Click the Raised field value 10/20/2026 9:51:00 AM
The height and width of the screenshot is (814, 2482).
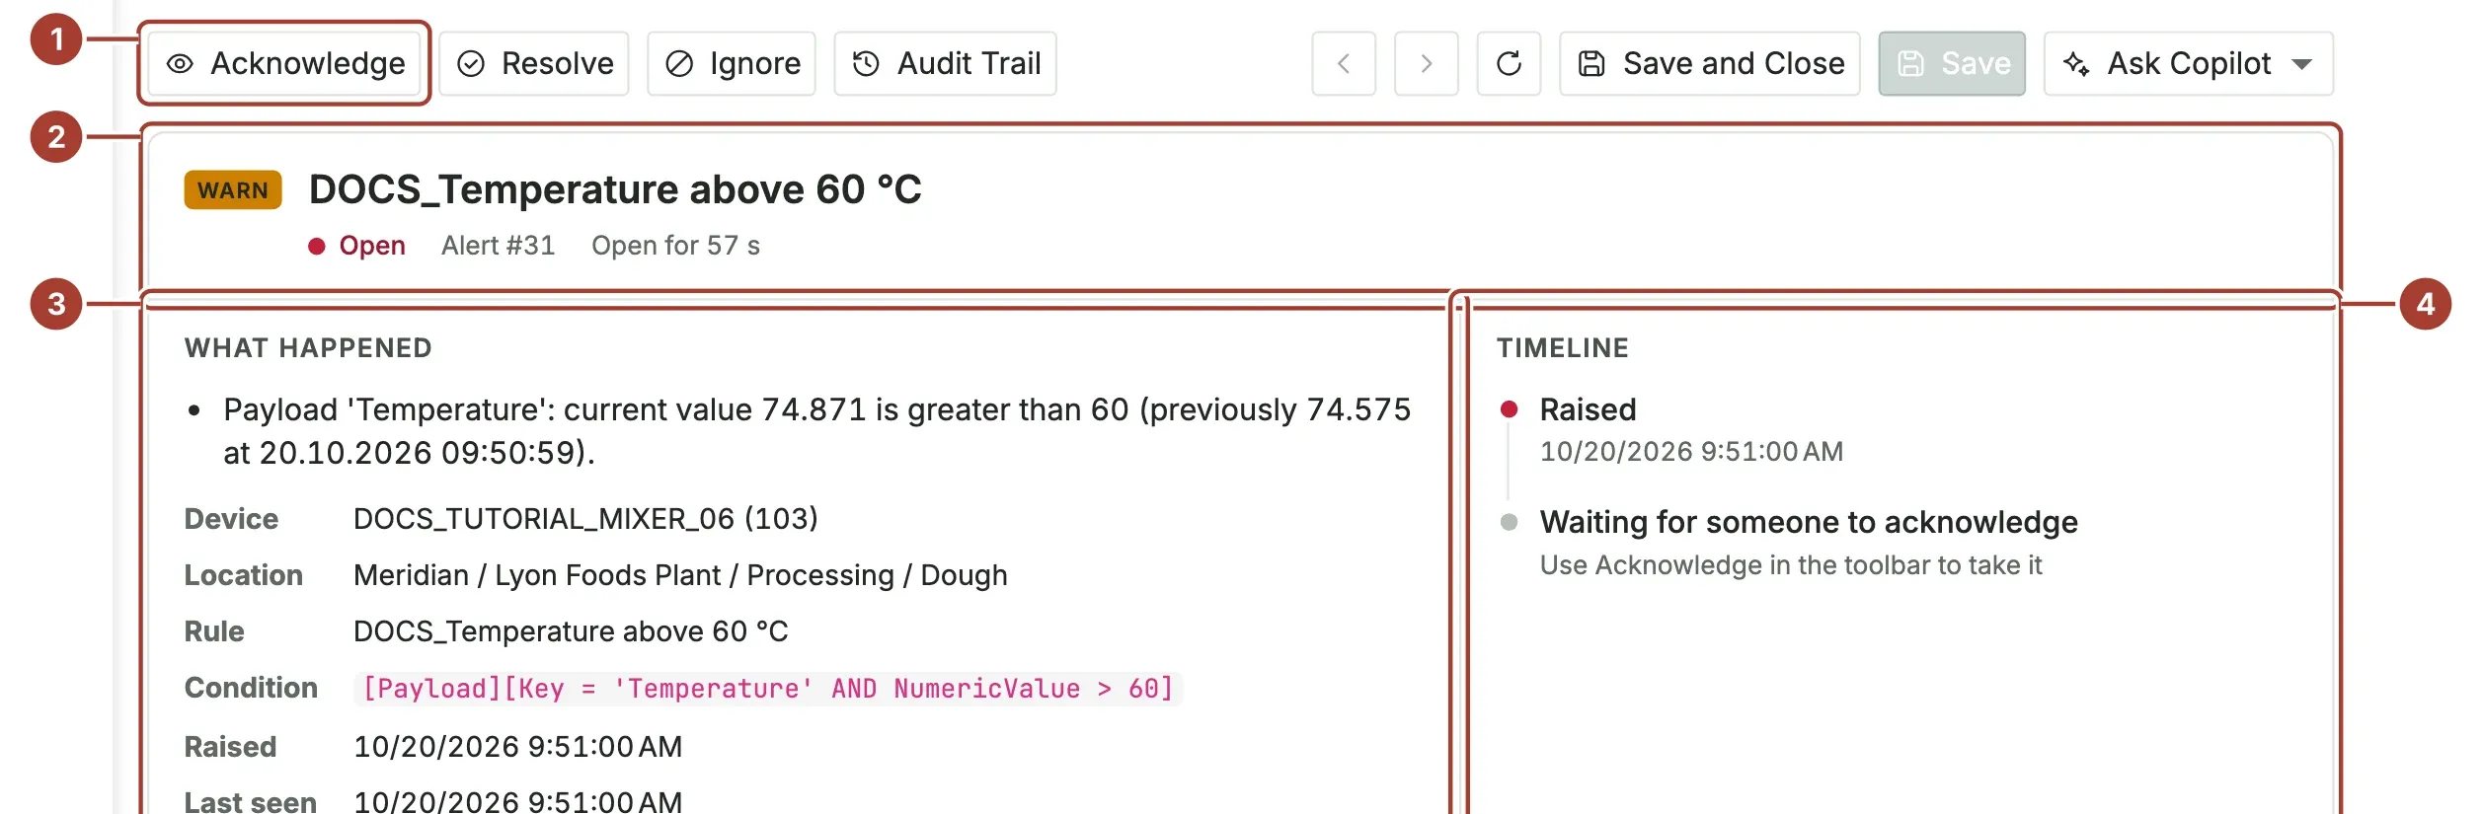pyautogui.click(x=517, y=746)
